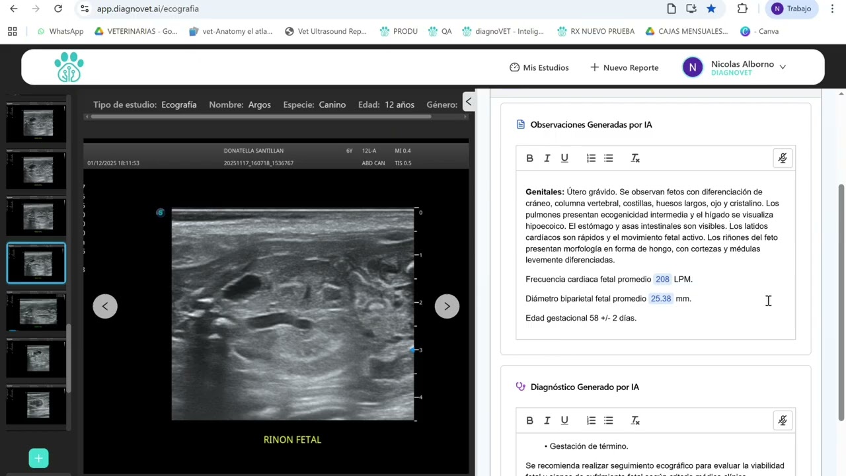846x476 pixels.
Task: Open the VETERINARIAS Google Drive bookmark
Action: (136, 31)
